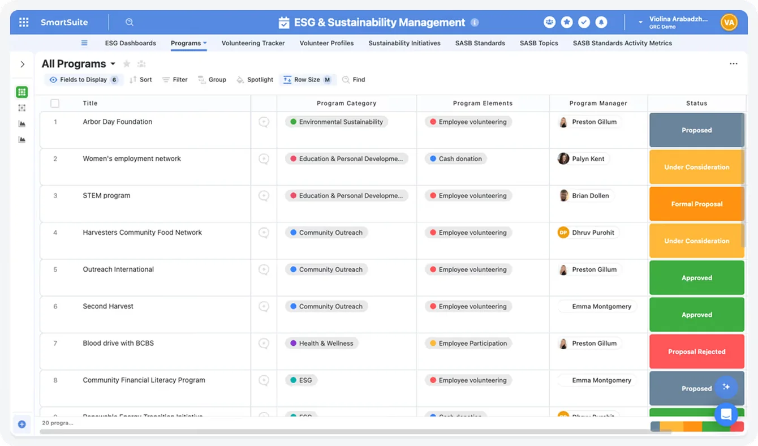
Task: Open the Group options
Action: click(212, 80)
